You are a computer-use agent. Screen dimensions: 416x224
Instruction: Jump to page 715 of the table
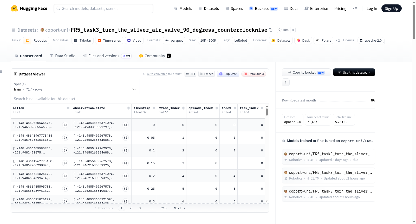164,208
